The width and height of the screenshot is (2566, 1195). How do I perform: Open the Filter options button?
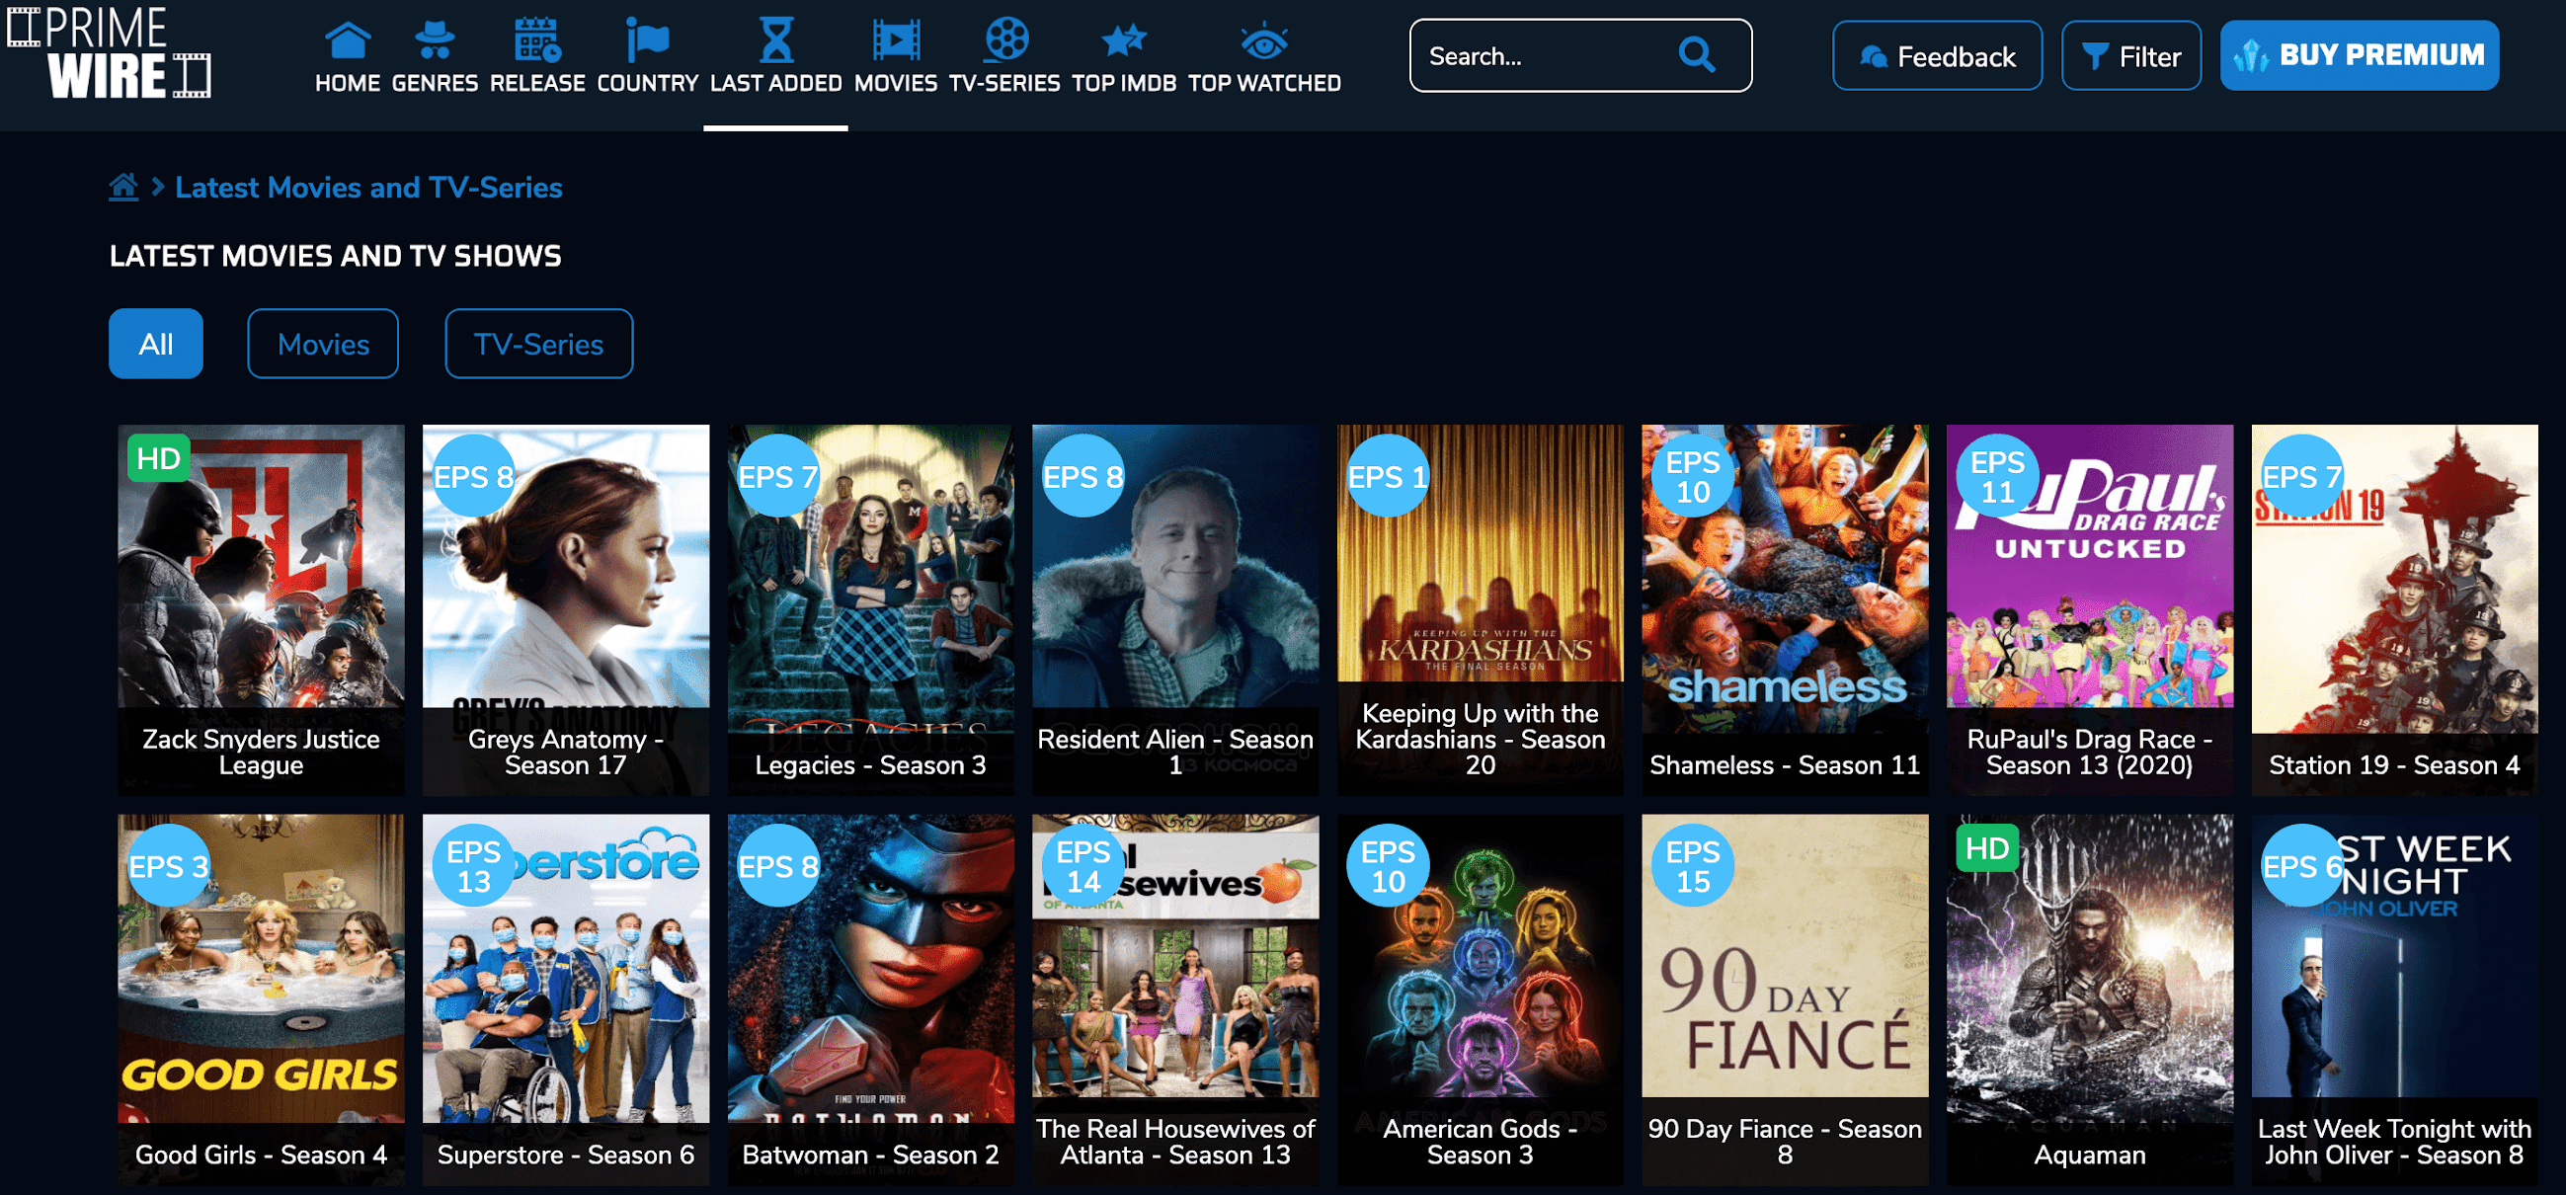[2130, 56]
